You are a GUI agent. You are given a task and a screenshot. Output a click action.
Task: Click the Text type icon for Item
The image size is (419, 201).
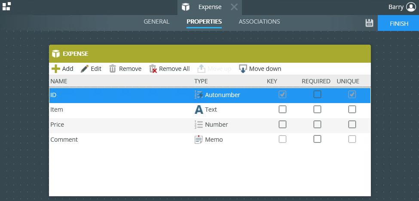pyautogui.click(x=199, y=110)
